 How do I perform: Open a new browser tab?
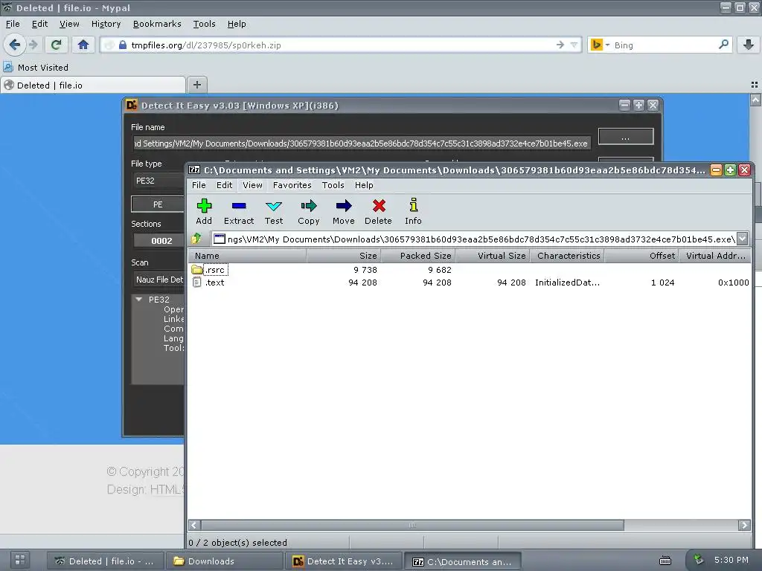(196, 85)
